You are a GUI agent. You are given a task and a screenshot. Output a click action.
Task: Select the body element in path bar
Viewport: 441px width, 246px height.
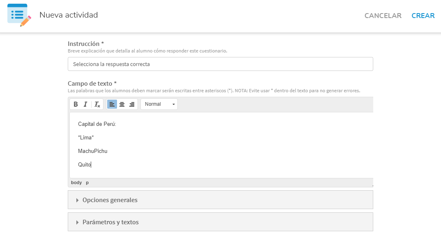76,182
